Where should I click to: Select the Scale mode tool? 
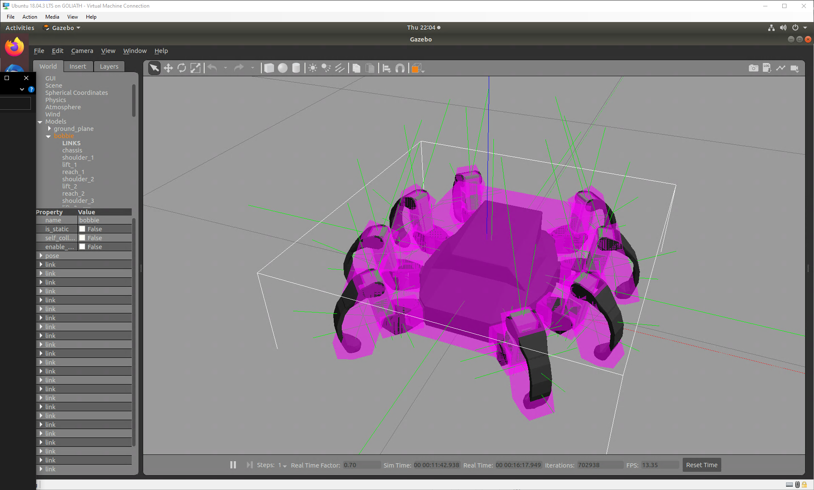click(195, 68)
